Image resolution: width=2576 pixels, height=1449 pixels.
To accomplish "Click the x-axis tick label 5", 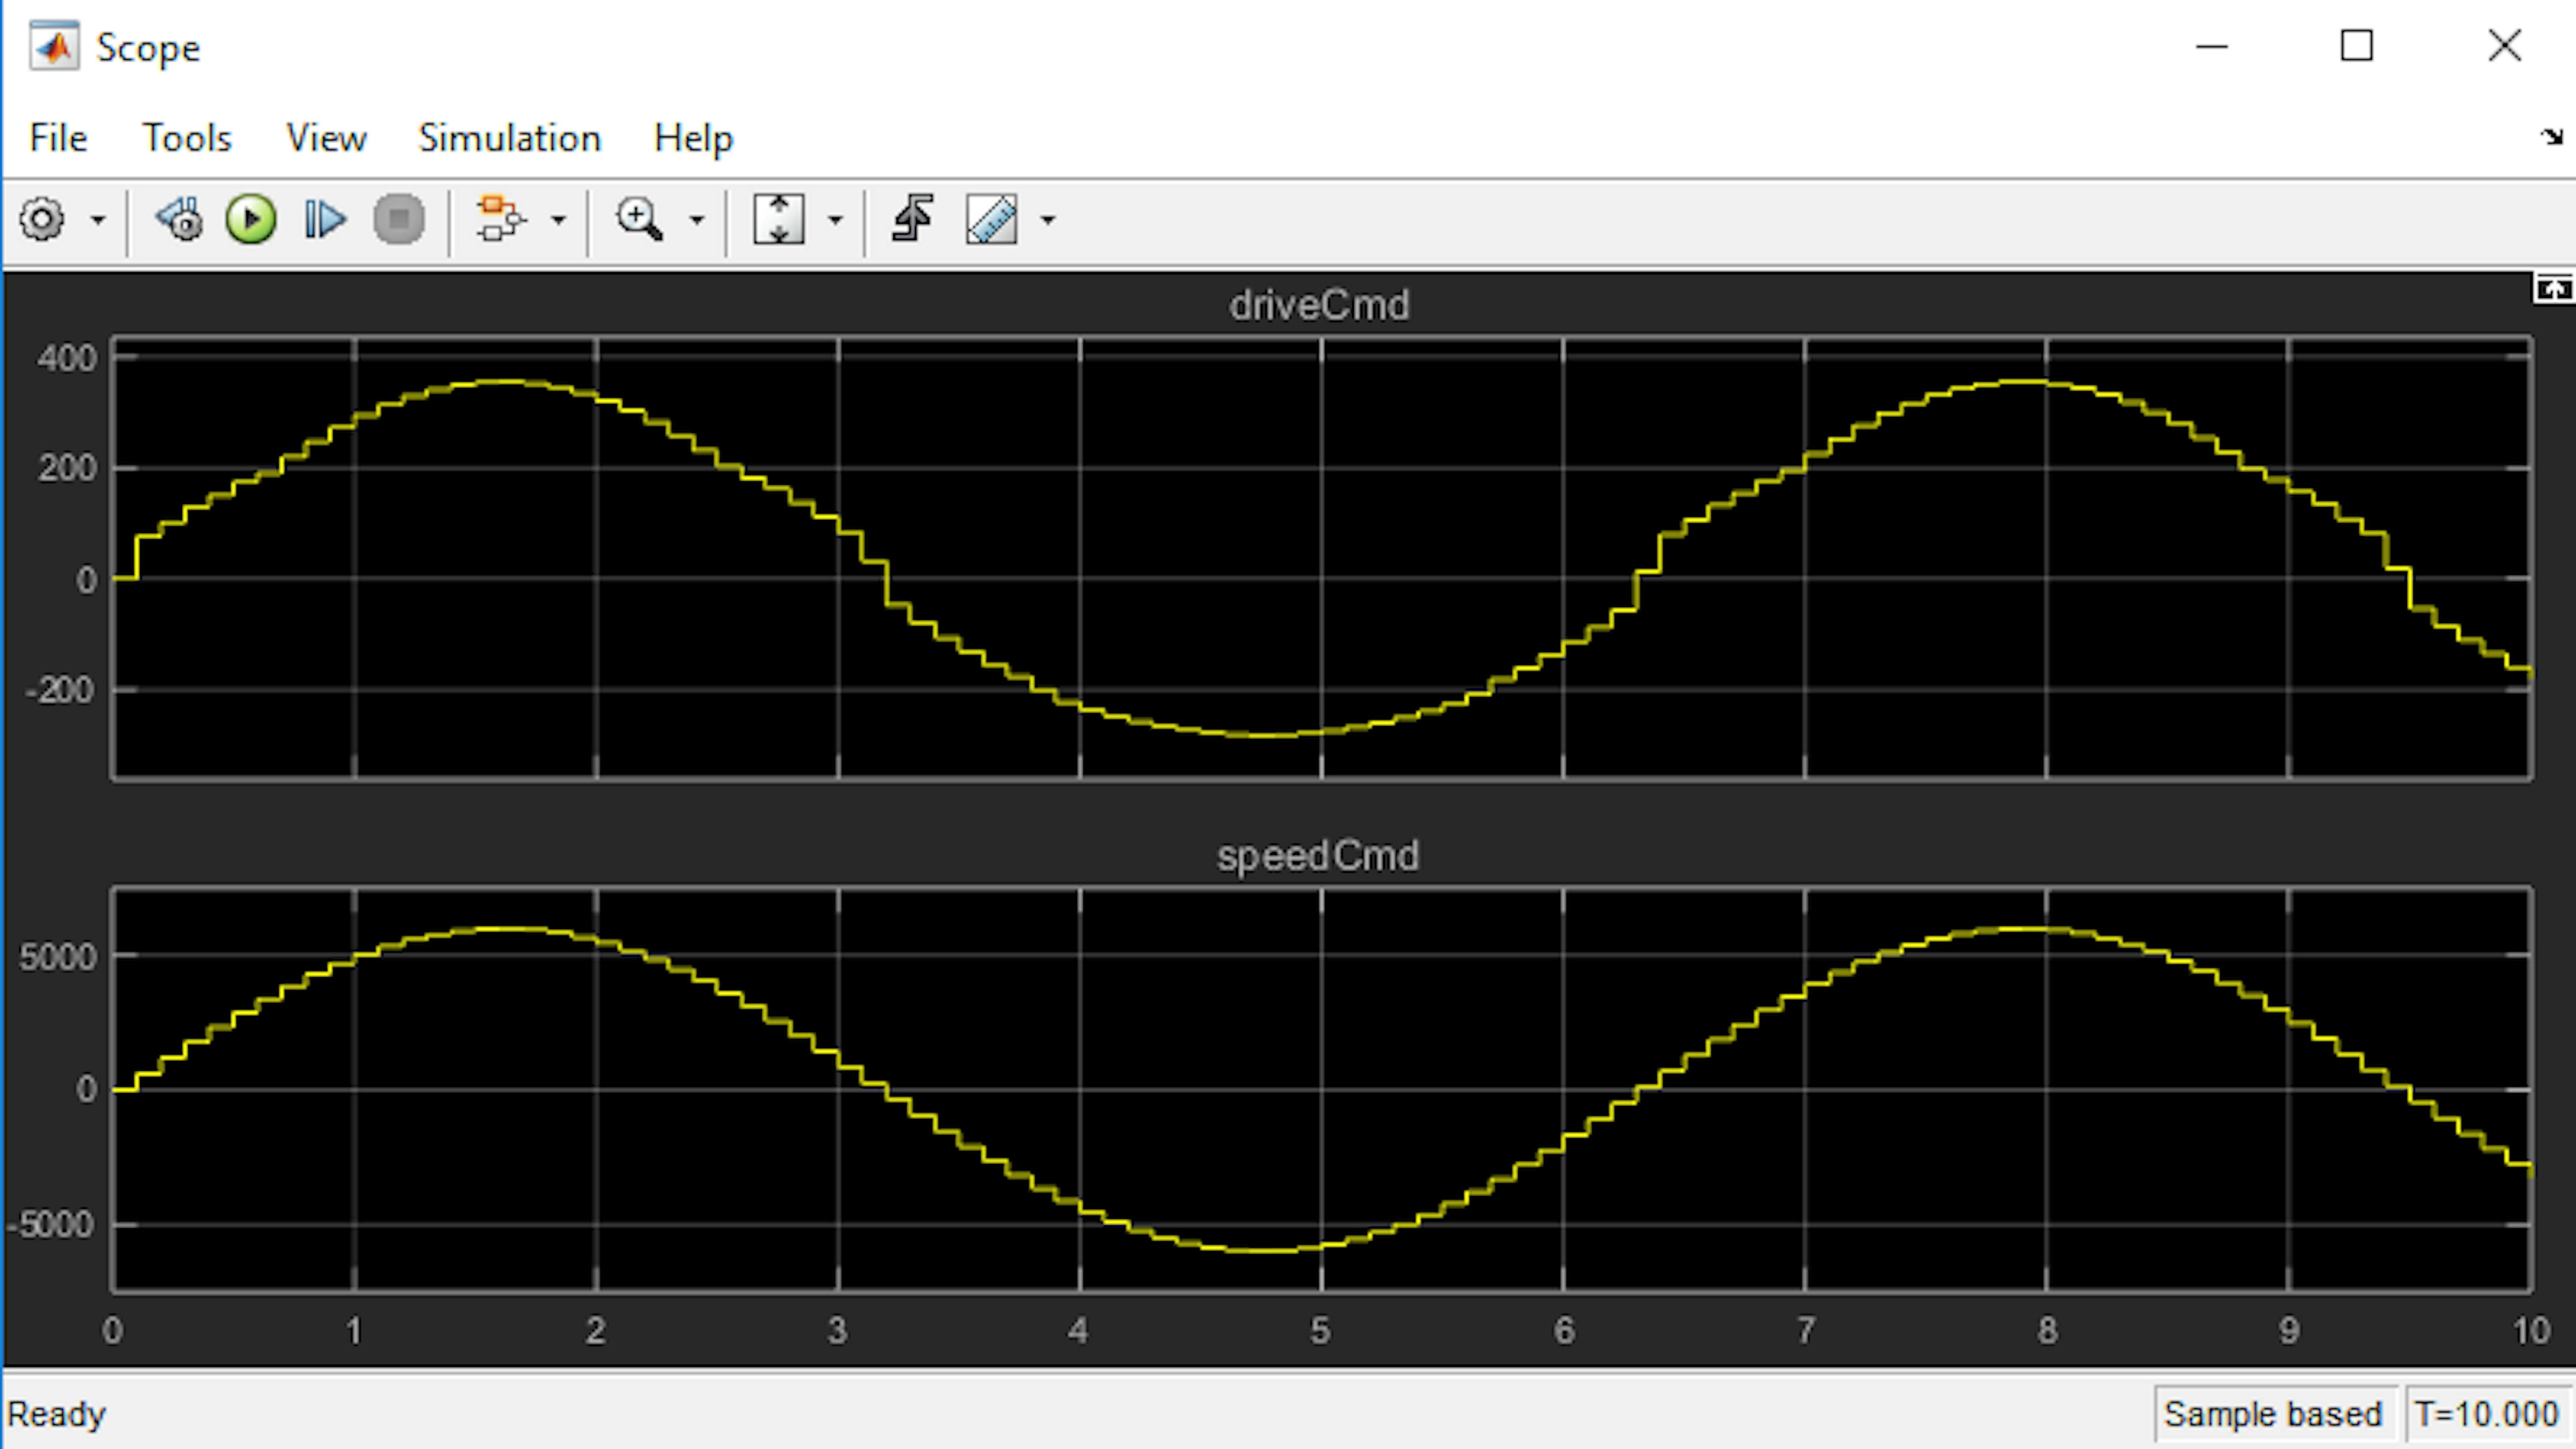I will coord(1320,1331).
